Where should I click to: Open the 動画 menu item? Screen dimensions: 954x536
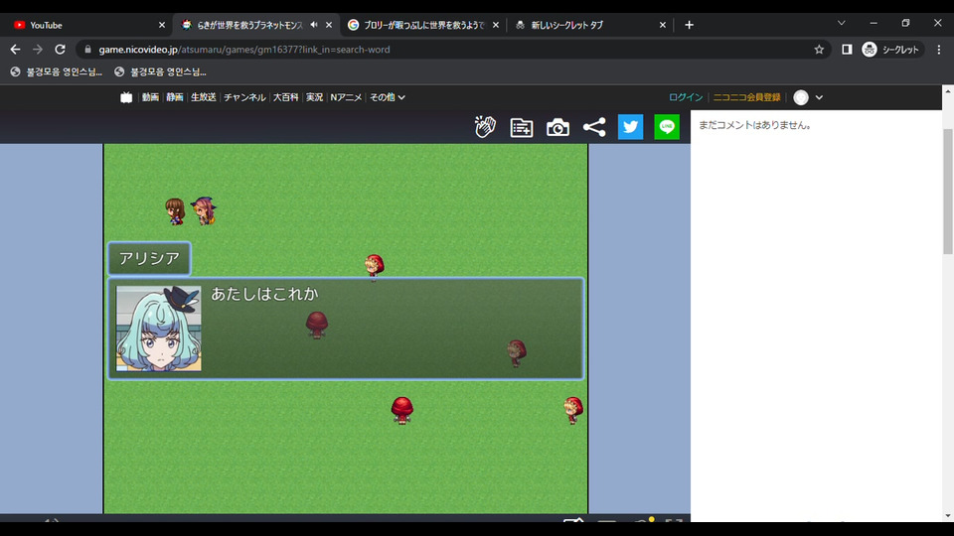pos(150,97)
